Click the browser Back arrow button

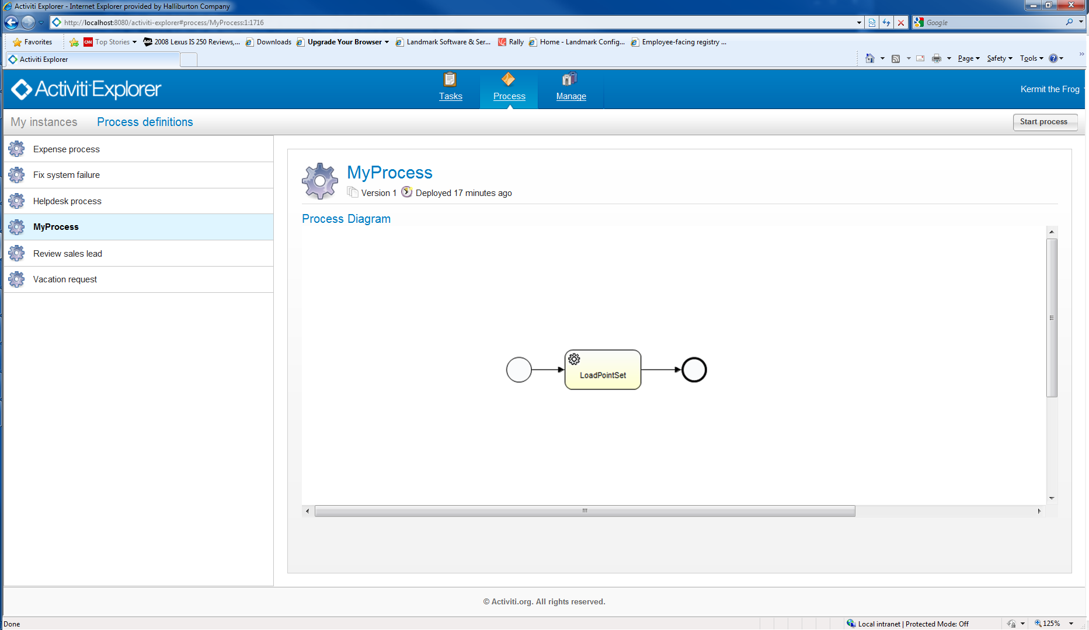coord(11,23)
